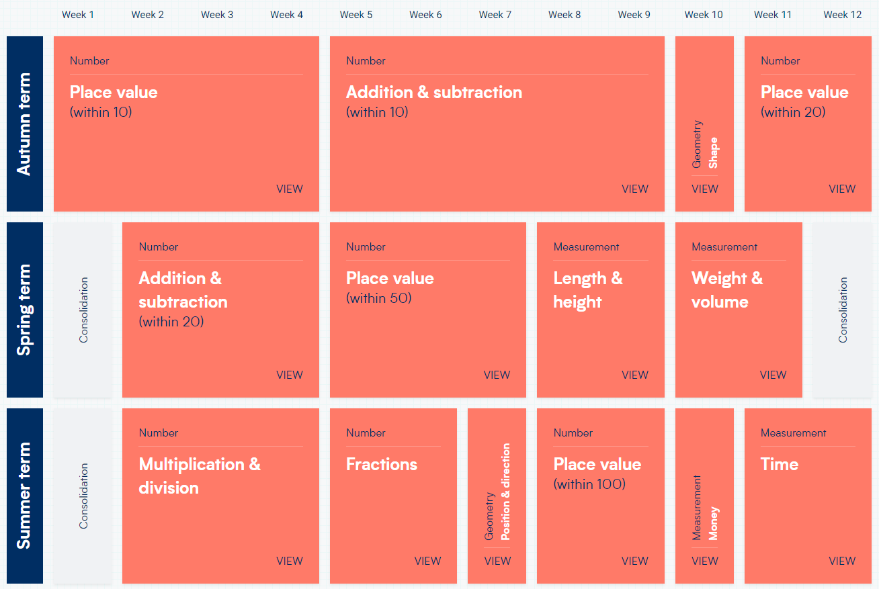Open VIEW under Fractions block
Viewport: 879px width, 589px height.
[x=427, y=561]
